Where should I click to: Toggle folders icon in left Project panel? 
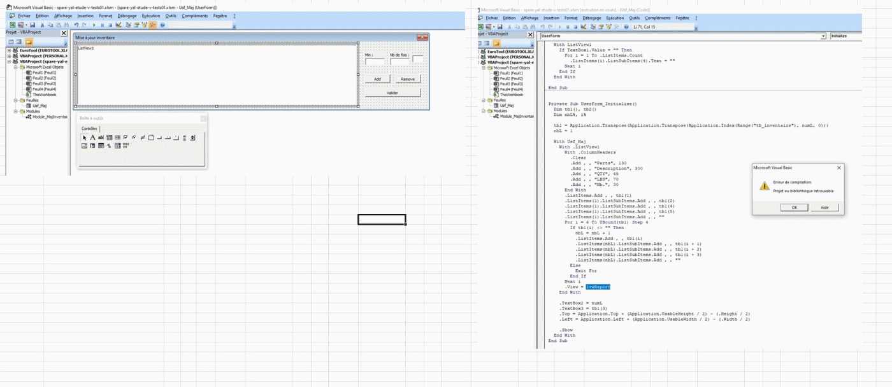[29, 42]
